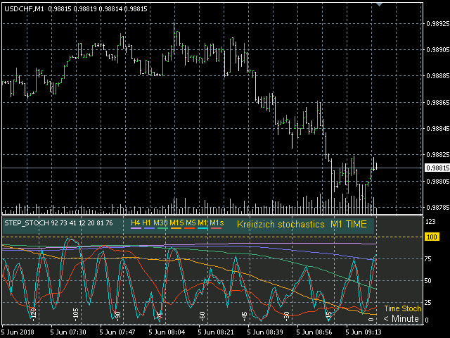Click the current price label 0.98815

pyautogui.click(x=436, y=168)
